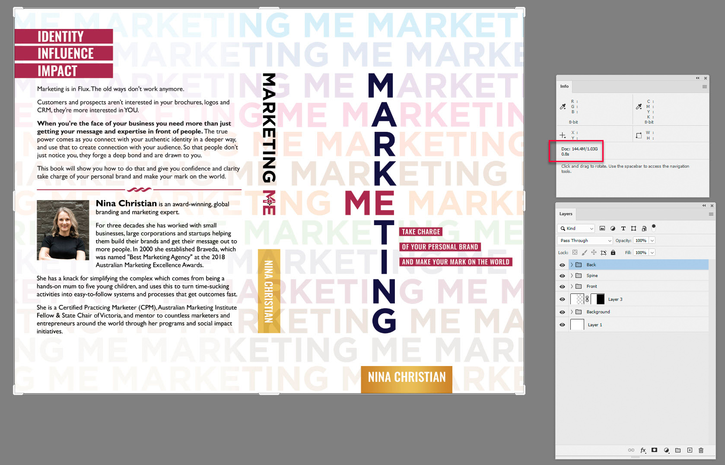Screen dimensions: 725x465
Task: Link the selected layers
Action: 631,450
